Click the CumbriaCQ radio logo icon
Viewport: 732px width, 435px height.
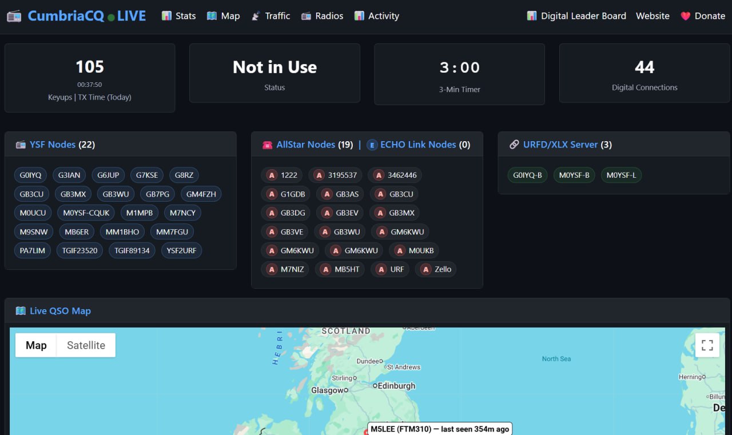tap(14, 16)
